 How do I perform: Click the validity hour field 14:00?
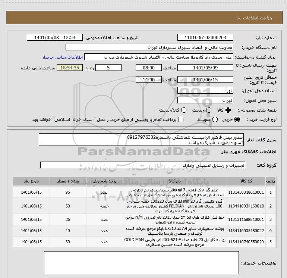point(149,79)
